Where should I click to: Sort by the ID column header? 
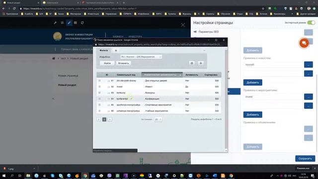pos(107,75)
